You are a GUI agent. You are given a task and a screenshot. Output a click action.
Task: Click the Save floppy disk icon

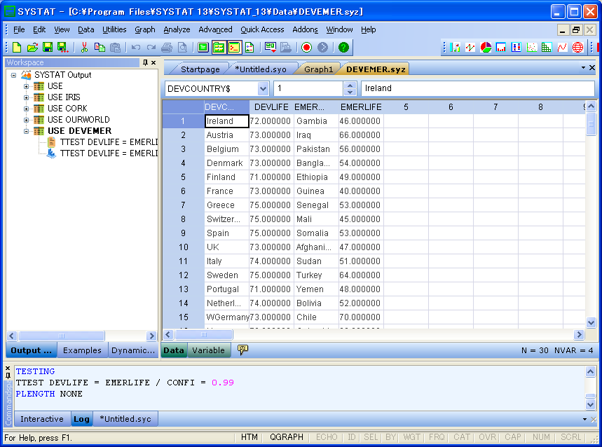point(48,47)
